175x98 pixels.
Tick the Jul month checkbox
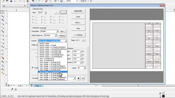pos(51,17)
